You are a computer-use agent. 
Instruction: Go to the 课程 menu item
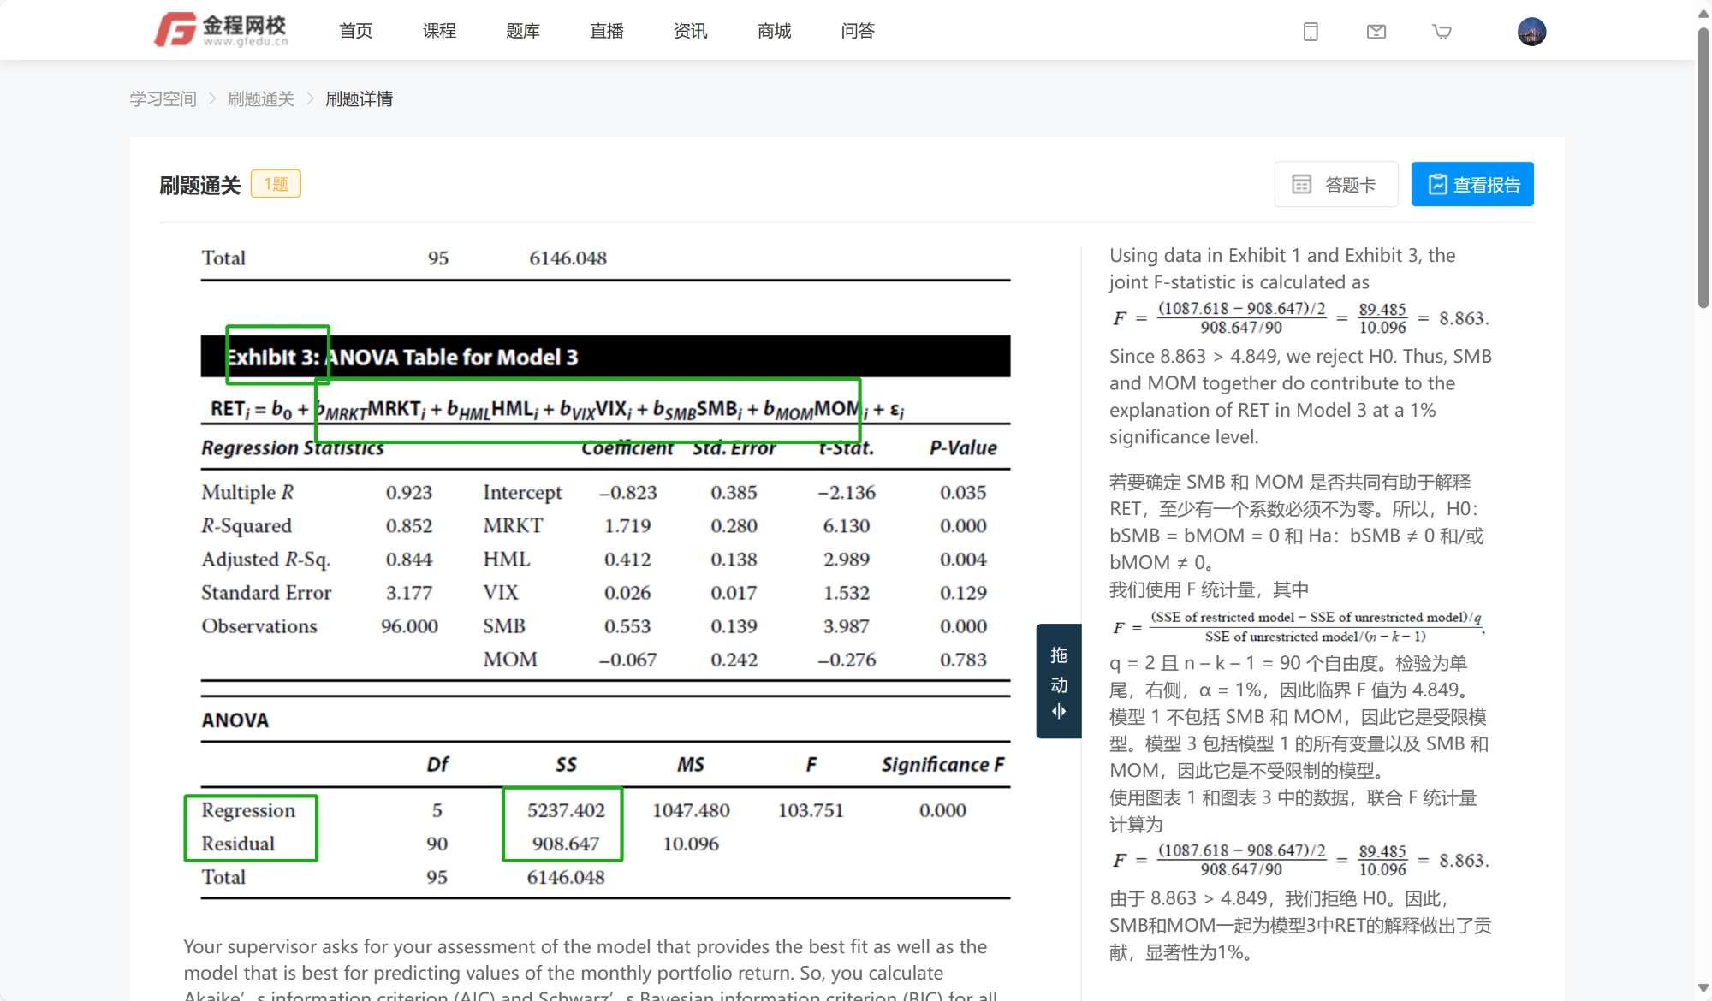439,31
